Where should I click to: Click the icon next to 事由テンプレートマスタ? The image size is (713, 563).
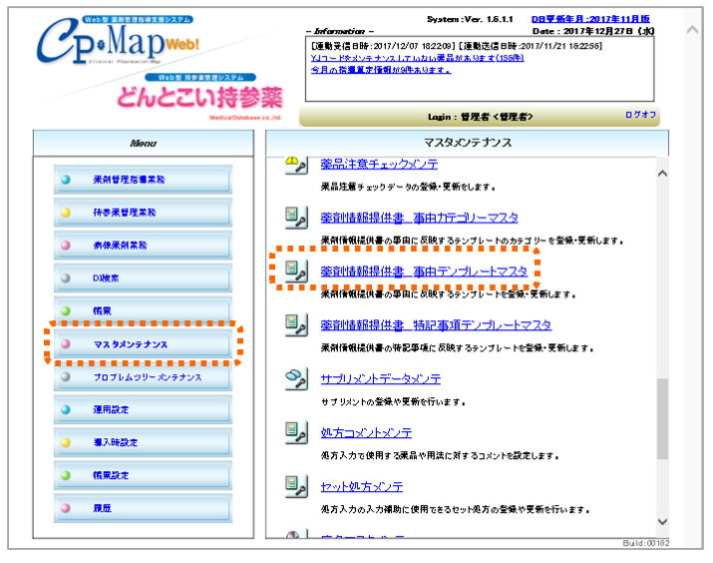[x=295, y=271]
